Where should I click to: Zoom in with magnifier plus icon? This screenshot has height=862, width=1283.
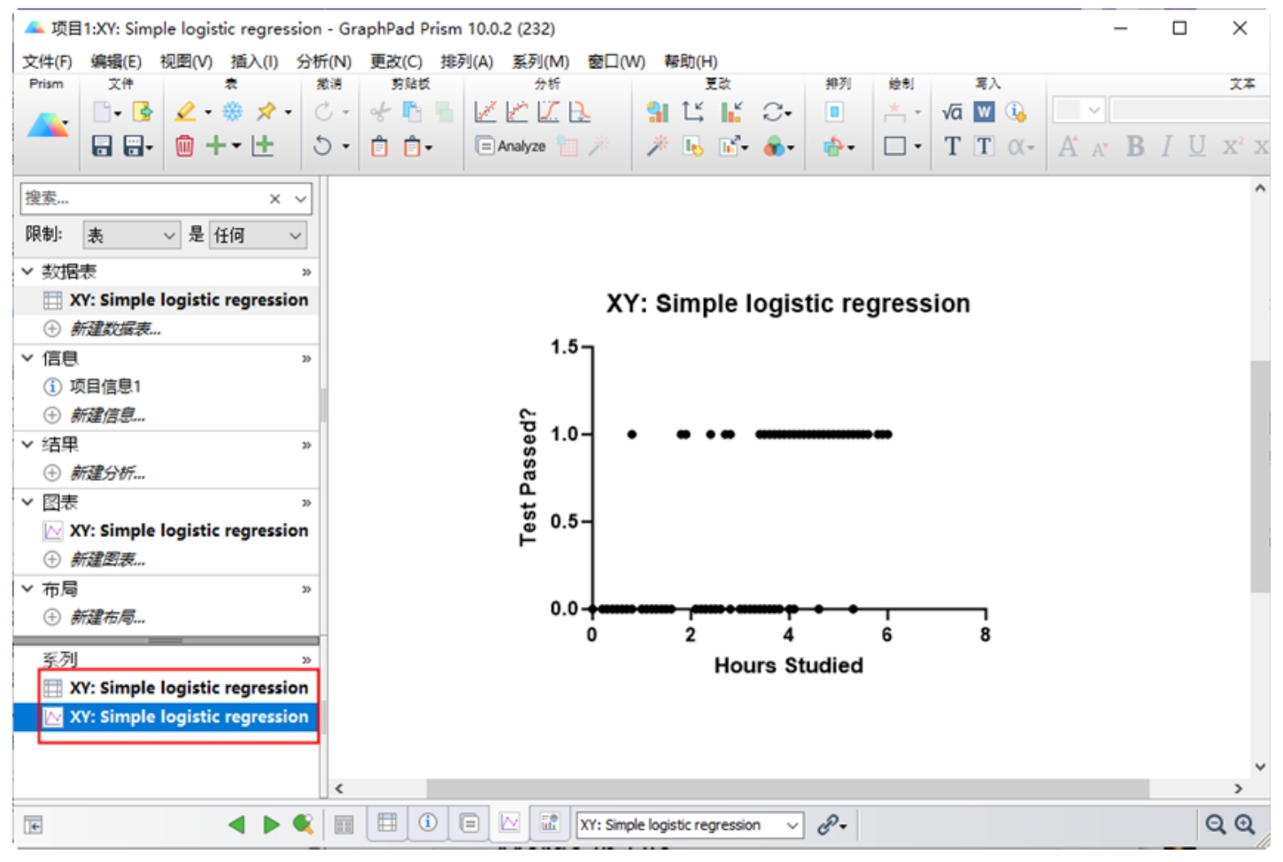[x=1245, y=824]
